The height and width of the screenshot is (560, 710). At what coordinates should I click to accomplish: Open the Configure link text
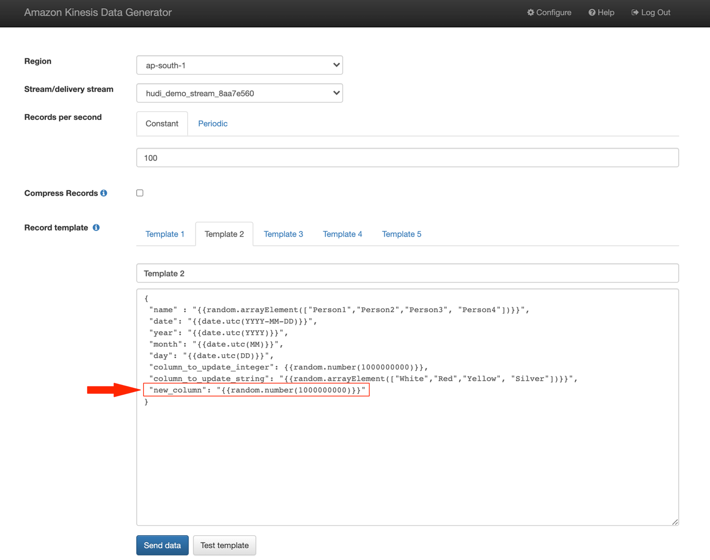tap(554, 12)
